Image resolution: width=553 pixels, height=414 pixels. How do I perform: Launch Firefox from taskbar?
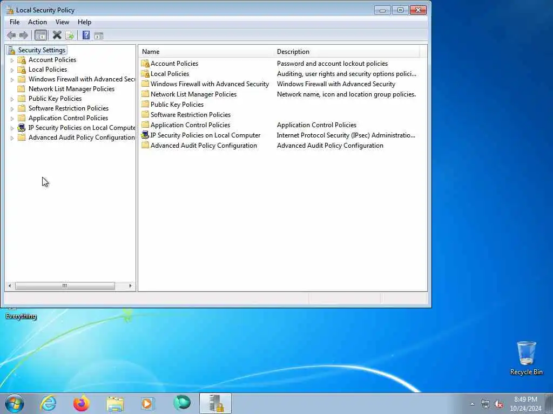81,403
